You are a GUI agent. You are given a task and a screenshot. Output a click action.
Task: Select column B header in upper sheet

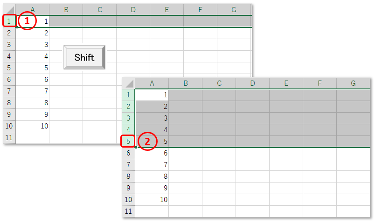pos(66,10)
